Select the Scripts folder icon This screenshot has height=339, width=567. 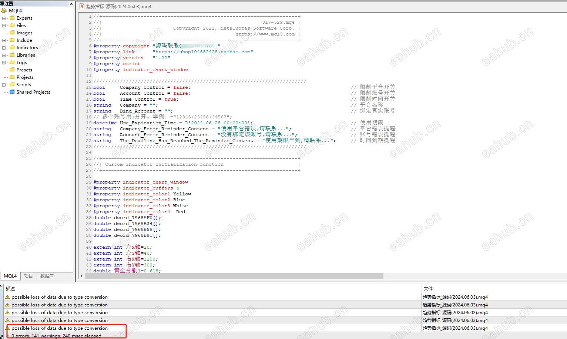pyautogui.click(x=12, y=84)
